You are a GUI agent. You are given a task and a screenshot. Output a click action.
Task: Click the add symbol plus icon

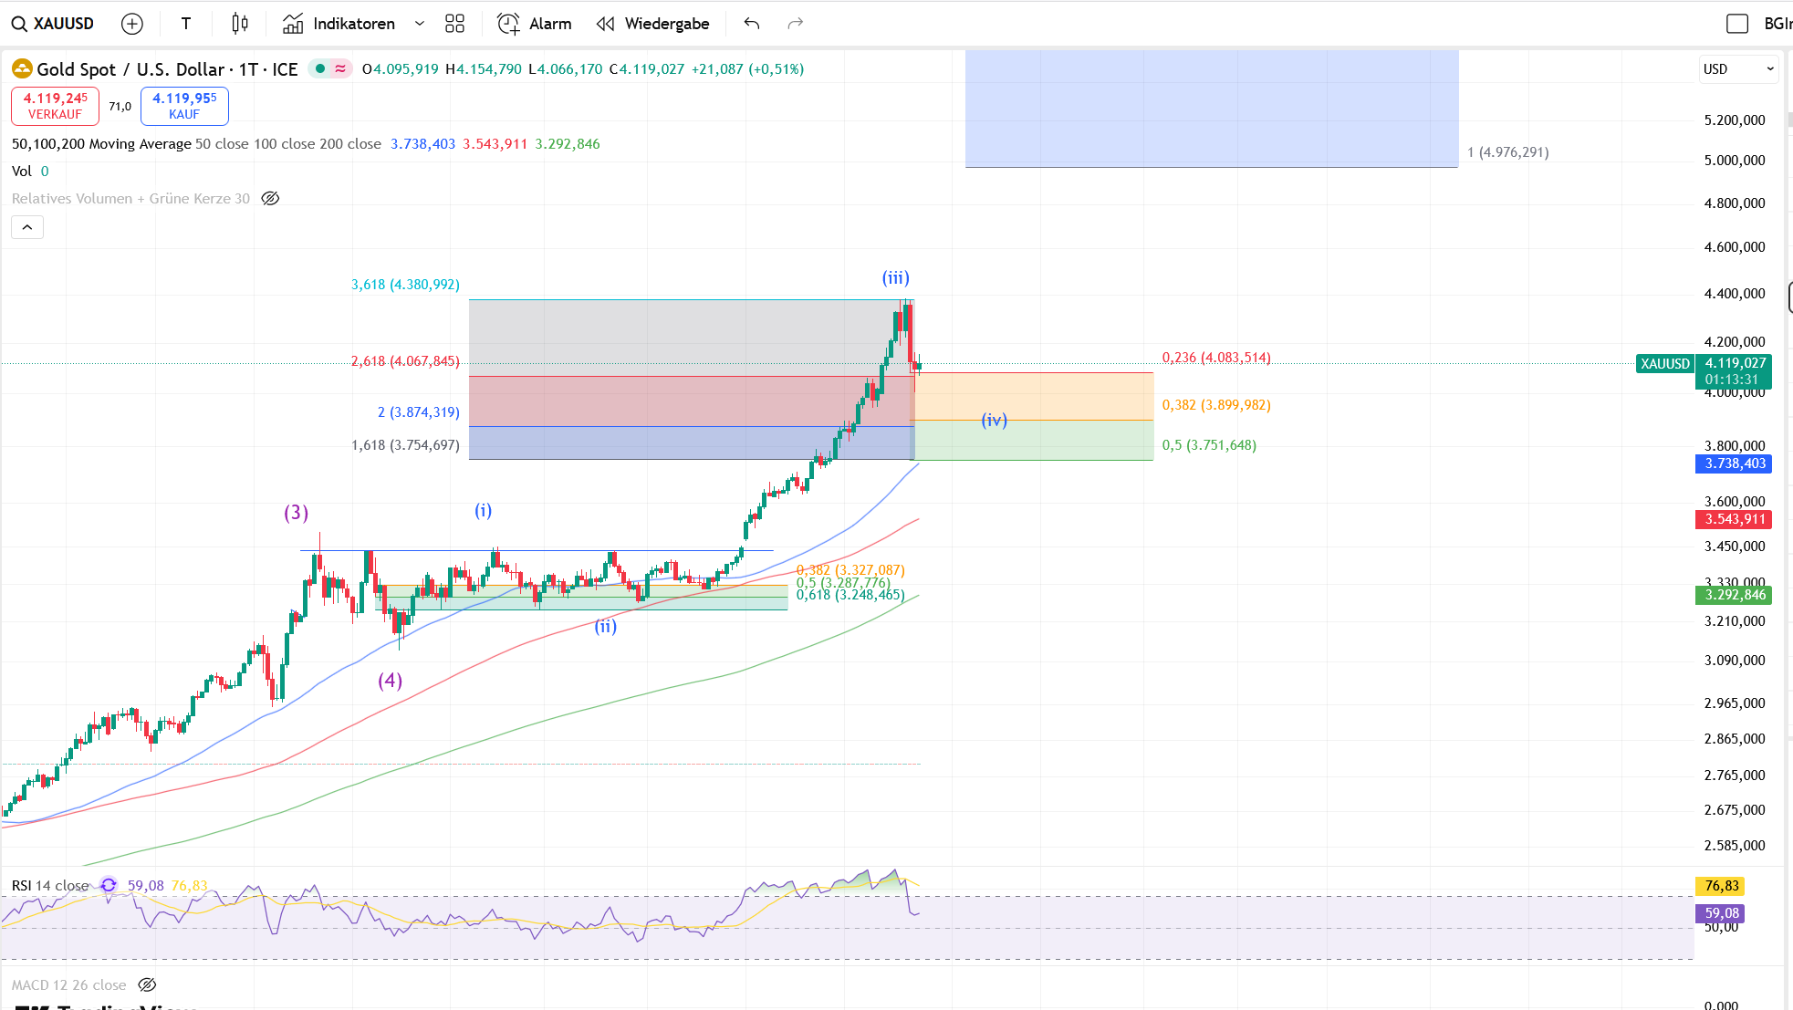[x=132, y=24]
